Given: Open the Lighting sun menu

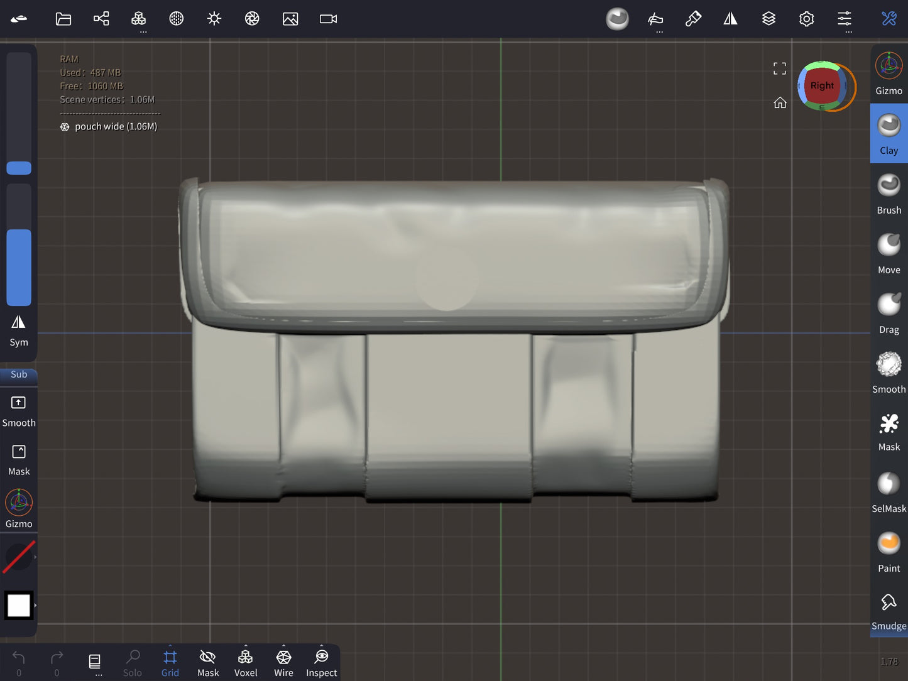Looking at the screenshot, I should 214,19.
